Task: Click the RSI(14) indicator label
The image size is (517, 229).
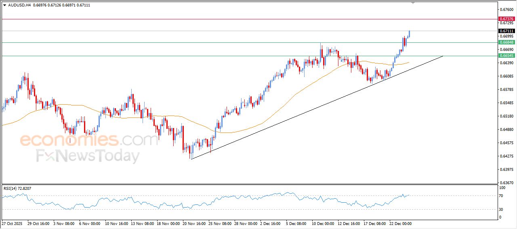Action: click(23, 188)
